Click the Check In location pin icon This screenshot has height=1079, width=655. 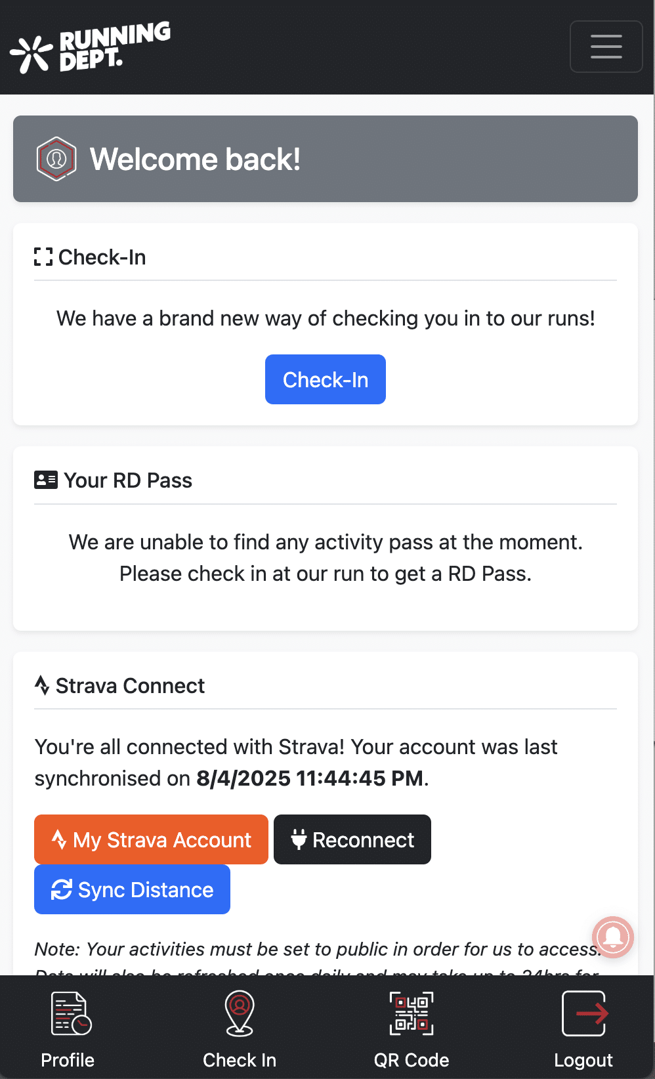[x=240, y=1013]
